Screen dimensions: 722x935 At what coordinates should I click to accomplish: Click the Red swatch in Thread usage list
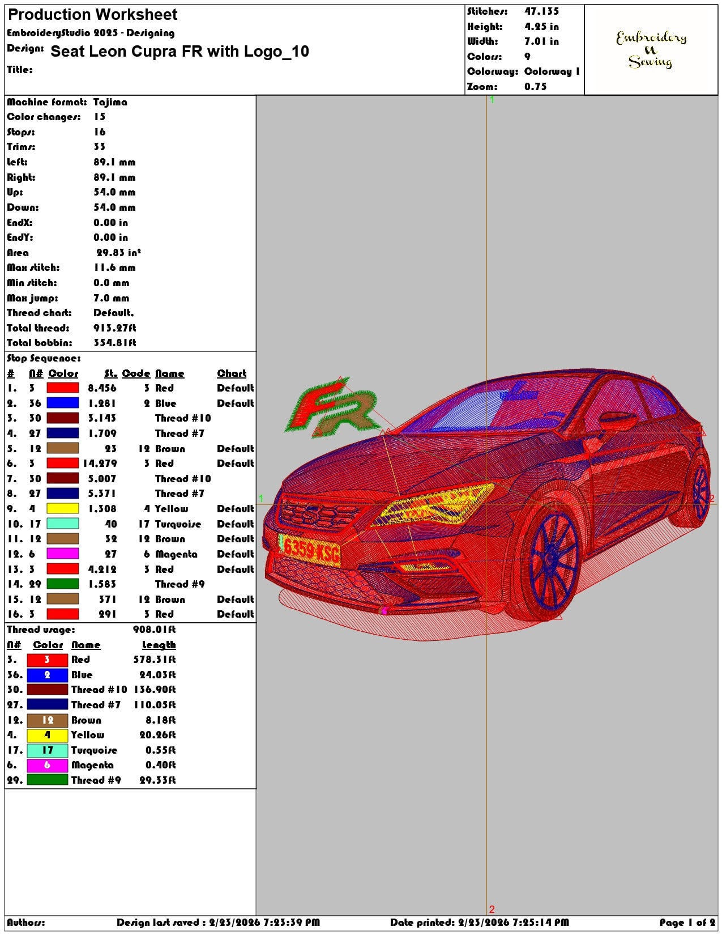(x=48, y=660)
